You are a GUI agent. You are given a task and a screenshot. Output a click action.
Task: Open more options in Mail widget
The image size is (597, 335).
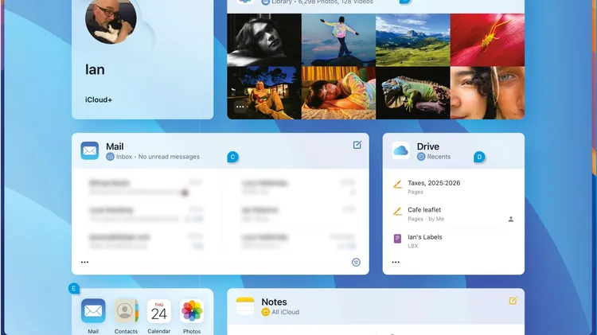point(85,262)
